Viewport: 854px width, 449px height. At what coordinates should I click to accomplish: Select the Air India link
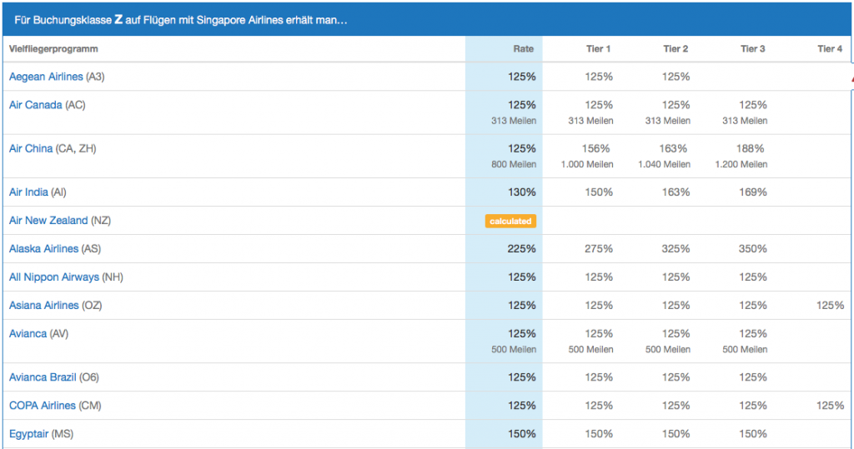click(x=28, y=192)
